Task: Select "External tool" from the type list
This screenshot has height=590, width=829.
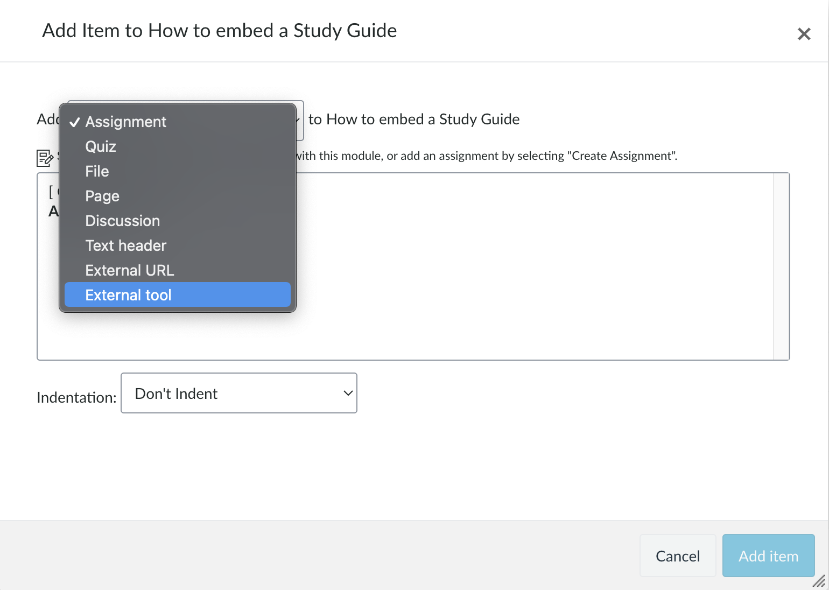Action: (x=128, y=294)
